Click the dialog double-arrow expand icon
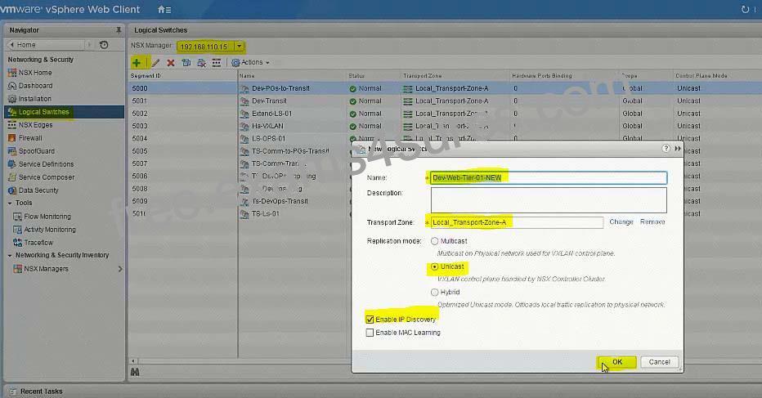762x398 pixels. coord(678,148)
